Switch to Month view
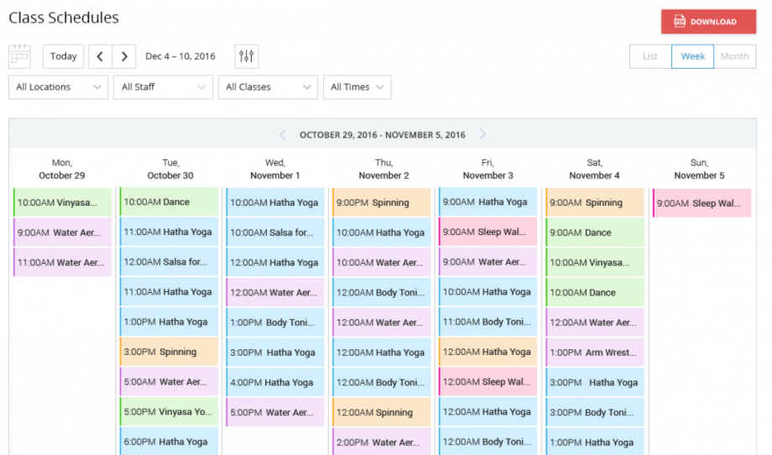Viewport: 772px width, 455px height. tap(734, 56)
